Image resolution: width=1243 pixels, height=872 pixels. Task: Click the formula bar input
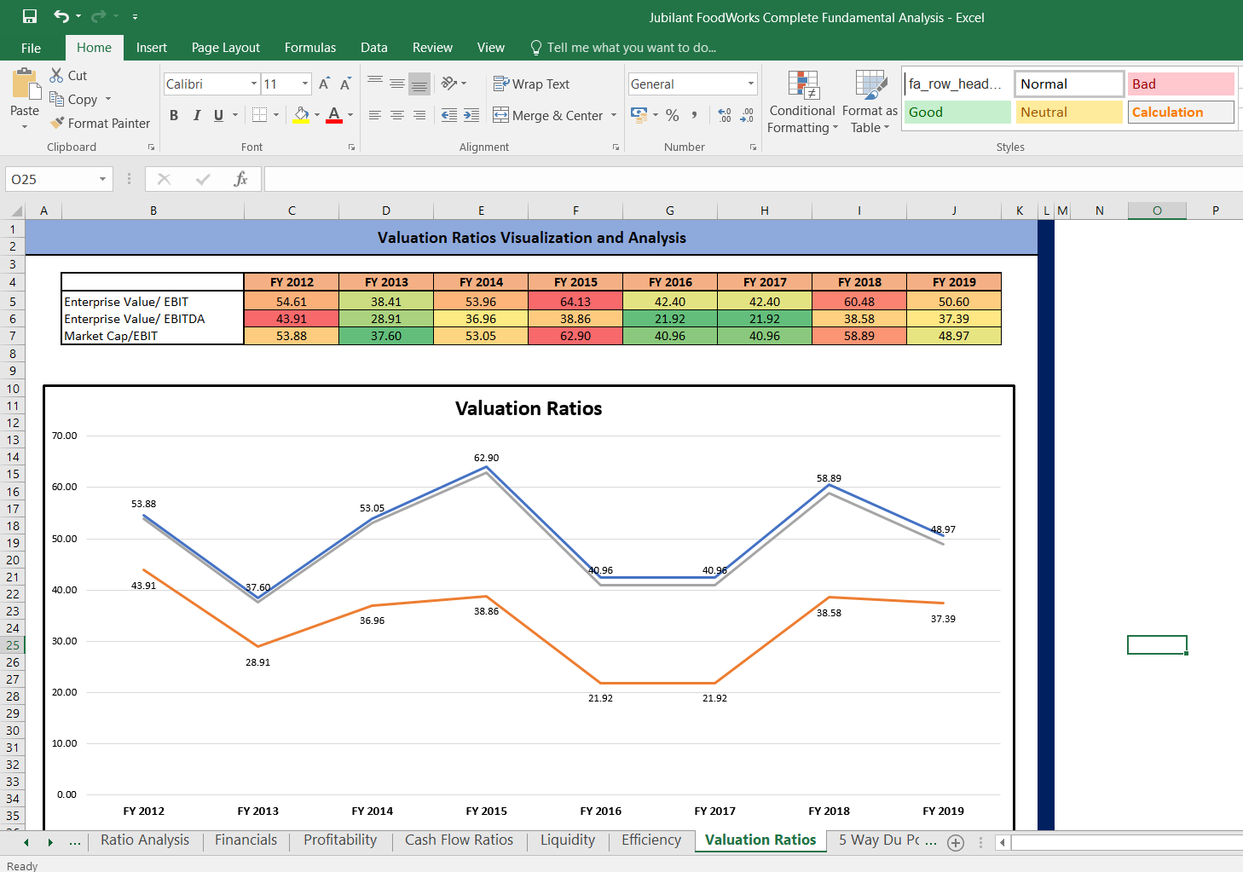click(754, 179)
